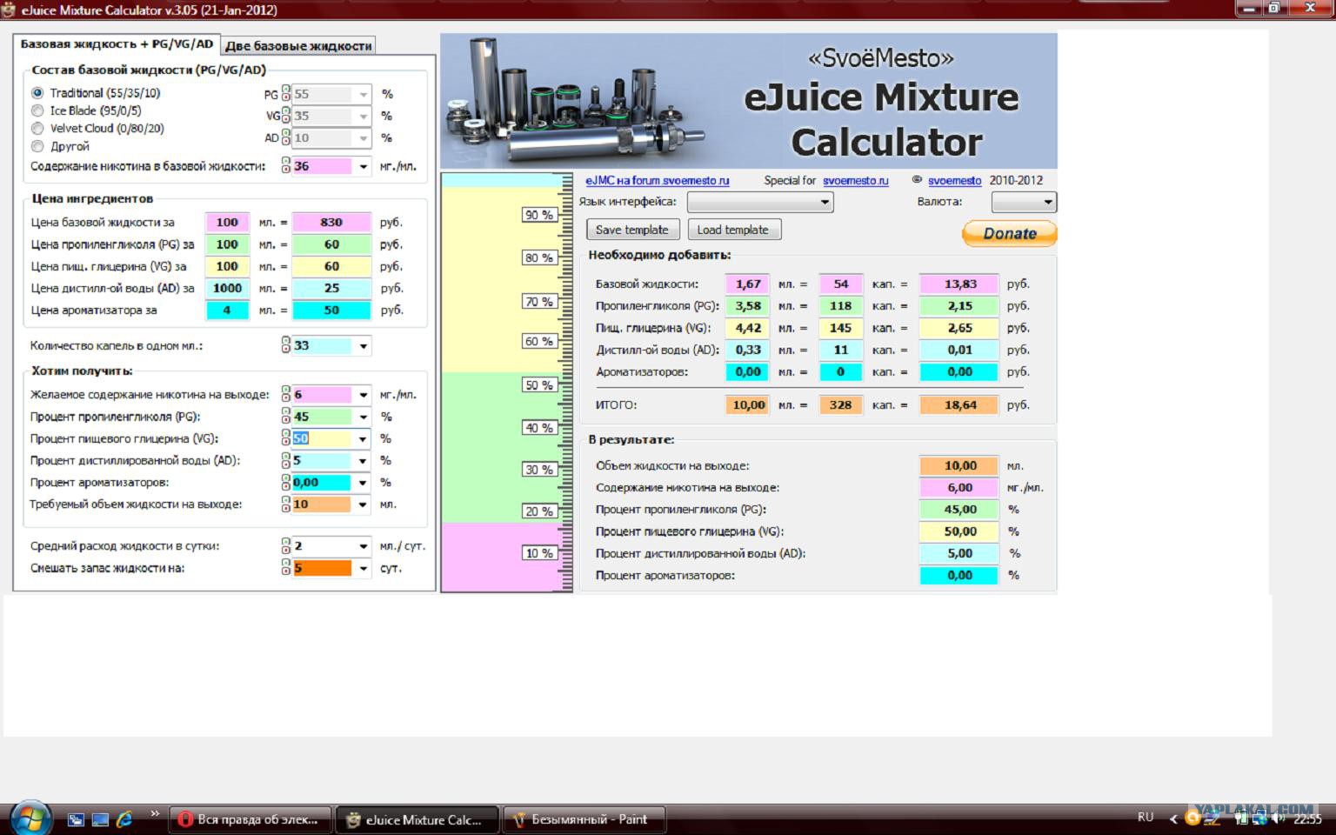The width and height of the screenshot is (1336, 835).
Task: Open required output volume dropdown (10)
Action: 363,504
